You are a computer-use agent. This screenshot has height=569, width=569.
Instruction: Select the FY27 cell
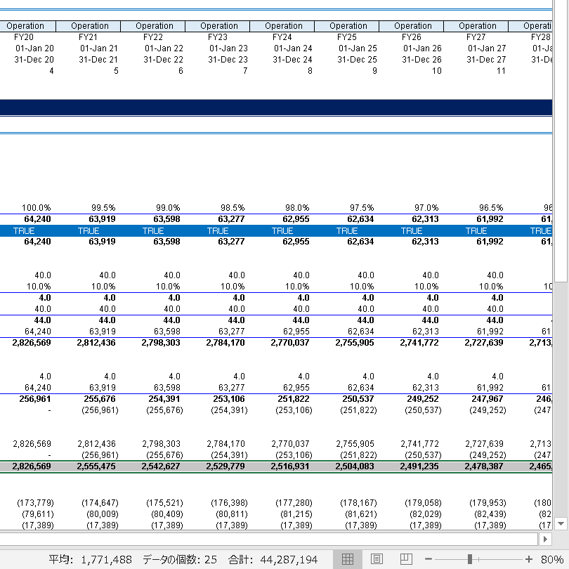(x=476, y=37)
